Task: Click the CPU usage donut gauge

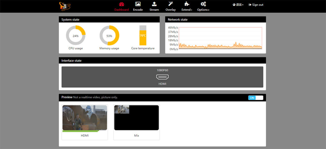Action: tap(76, 35)
